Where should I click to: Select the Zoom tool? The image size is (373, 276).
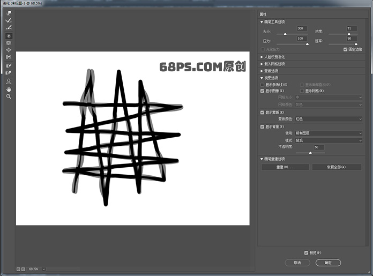click(x=9, y=96)
